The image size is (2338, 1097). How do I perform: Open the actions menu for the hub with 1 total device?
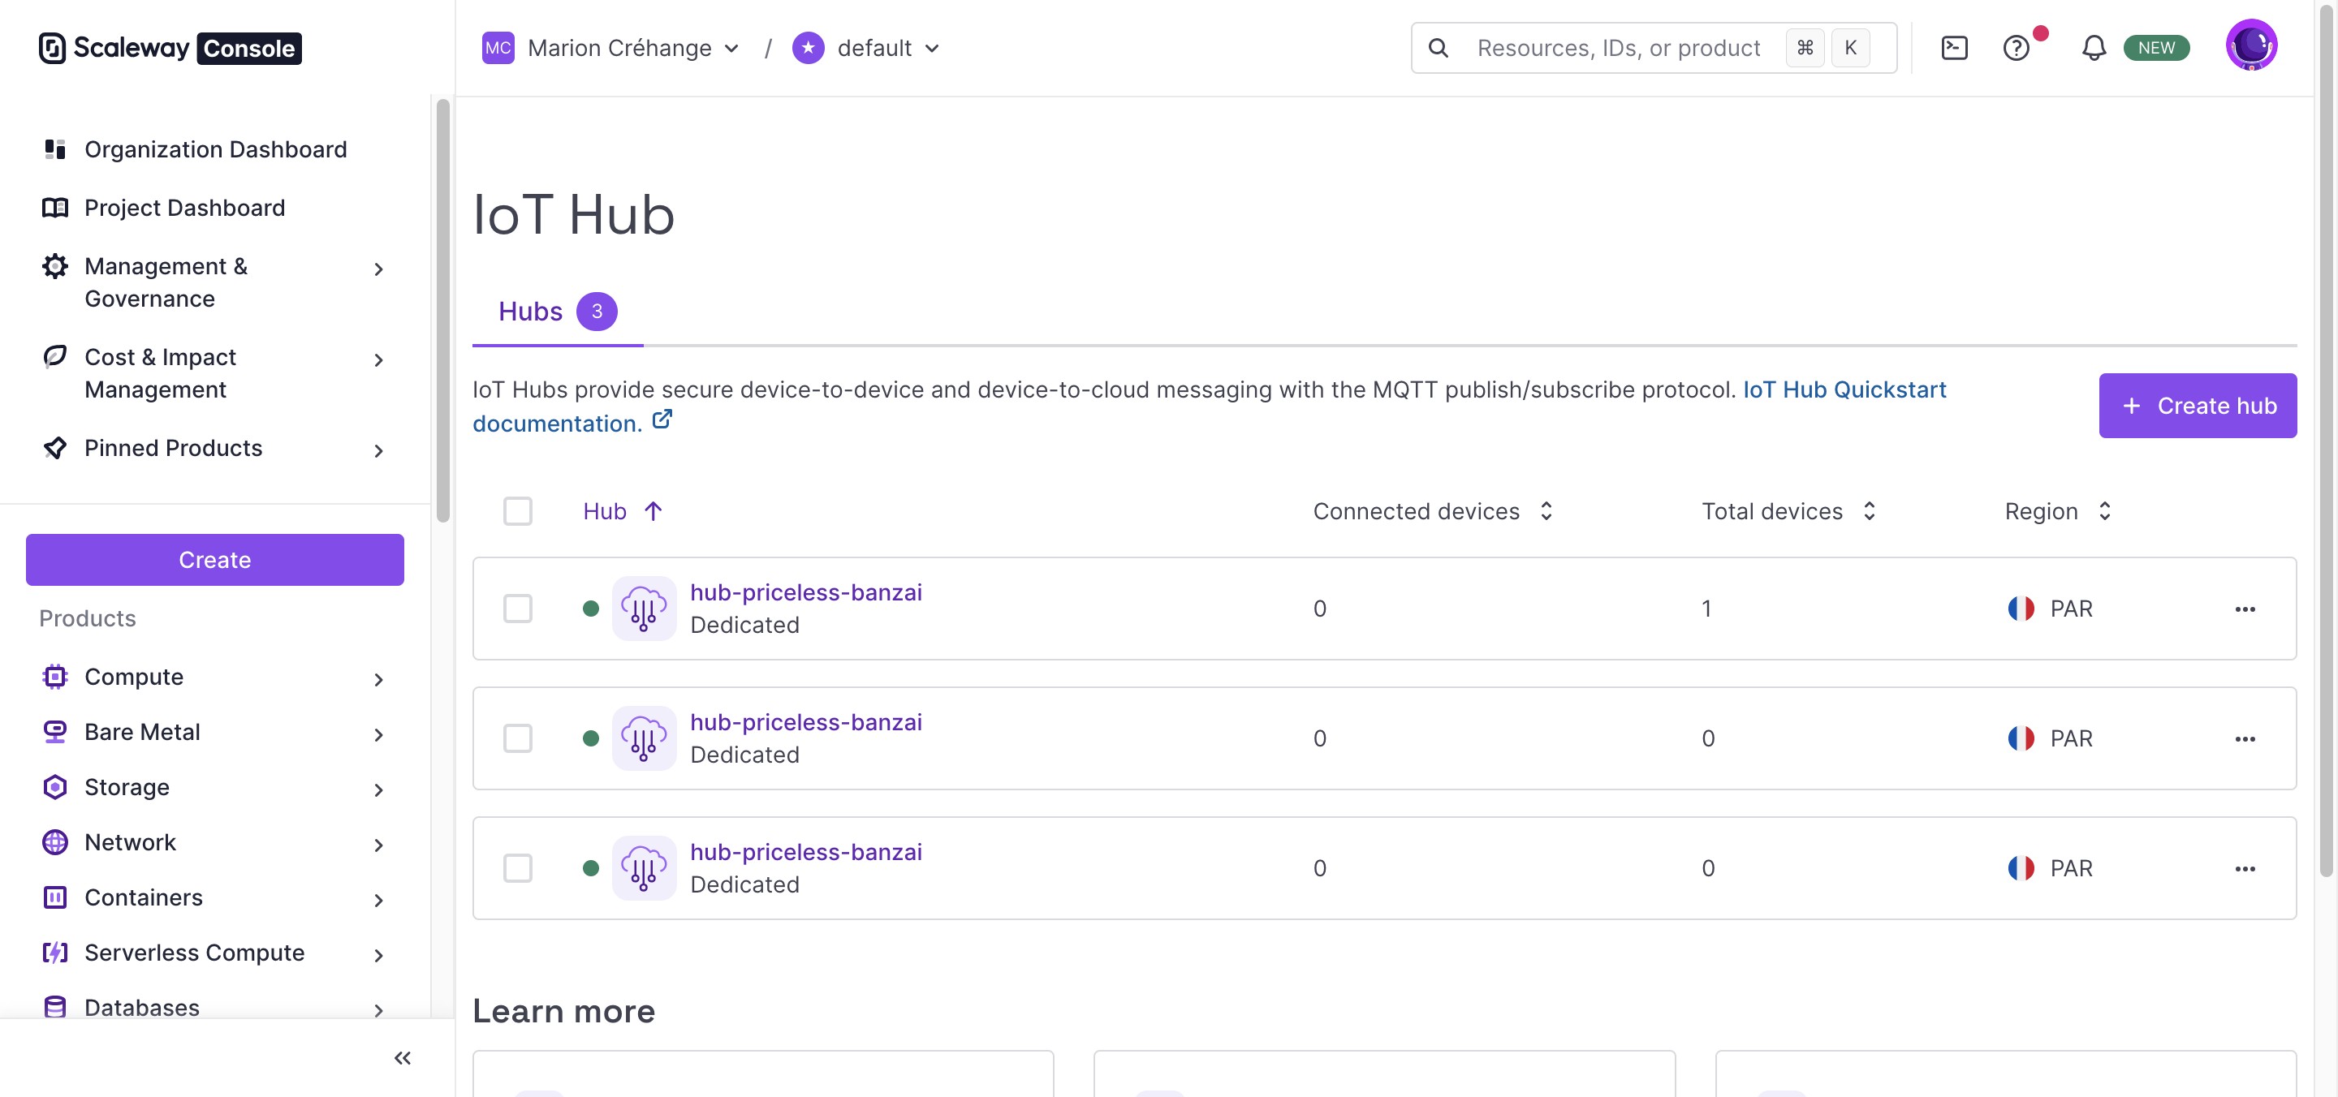coord(2245,609)
